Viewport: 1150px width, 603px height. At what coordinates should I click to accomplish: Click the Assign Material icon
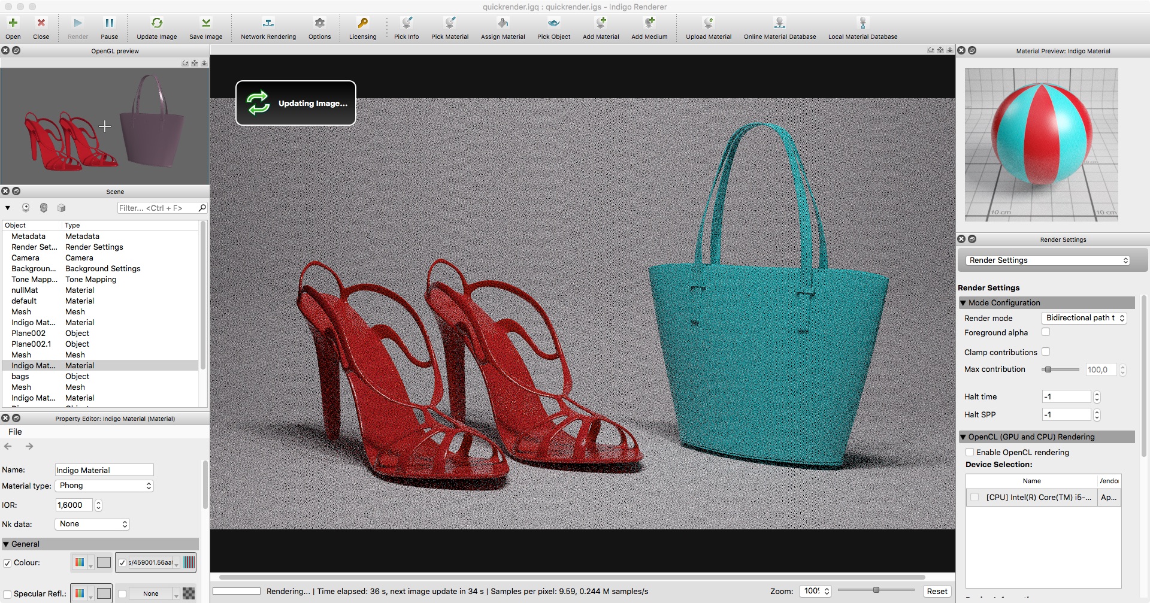click(x=503, y=23)
